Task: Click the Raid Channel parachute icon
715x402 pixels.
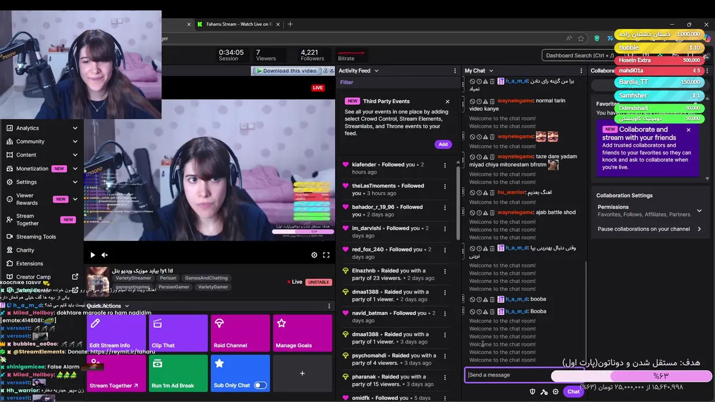Action: [x=219, y=323]
